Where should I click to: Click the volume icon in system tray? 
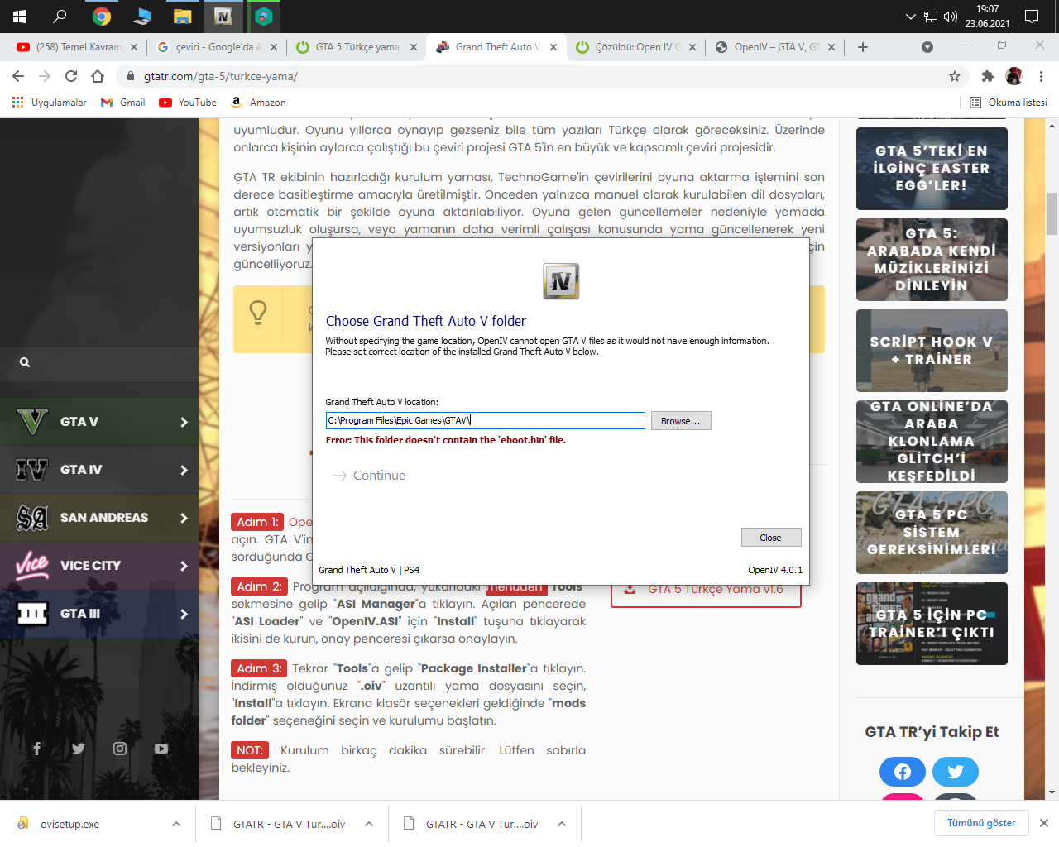951,17
